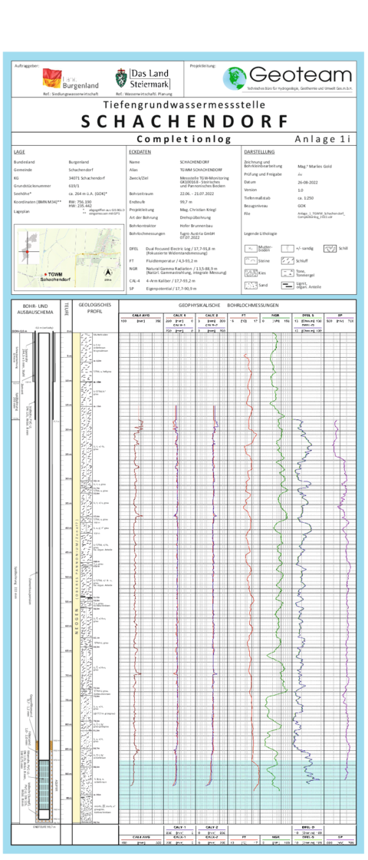Image resolution: width=368 pixels, height=860 pixels.
Task: Click the Das Land Steiermark crest logo
Action: pyautogui.click(x=120, y=79)
